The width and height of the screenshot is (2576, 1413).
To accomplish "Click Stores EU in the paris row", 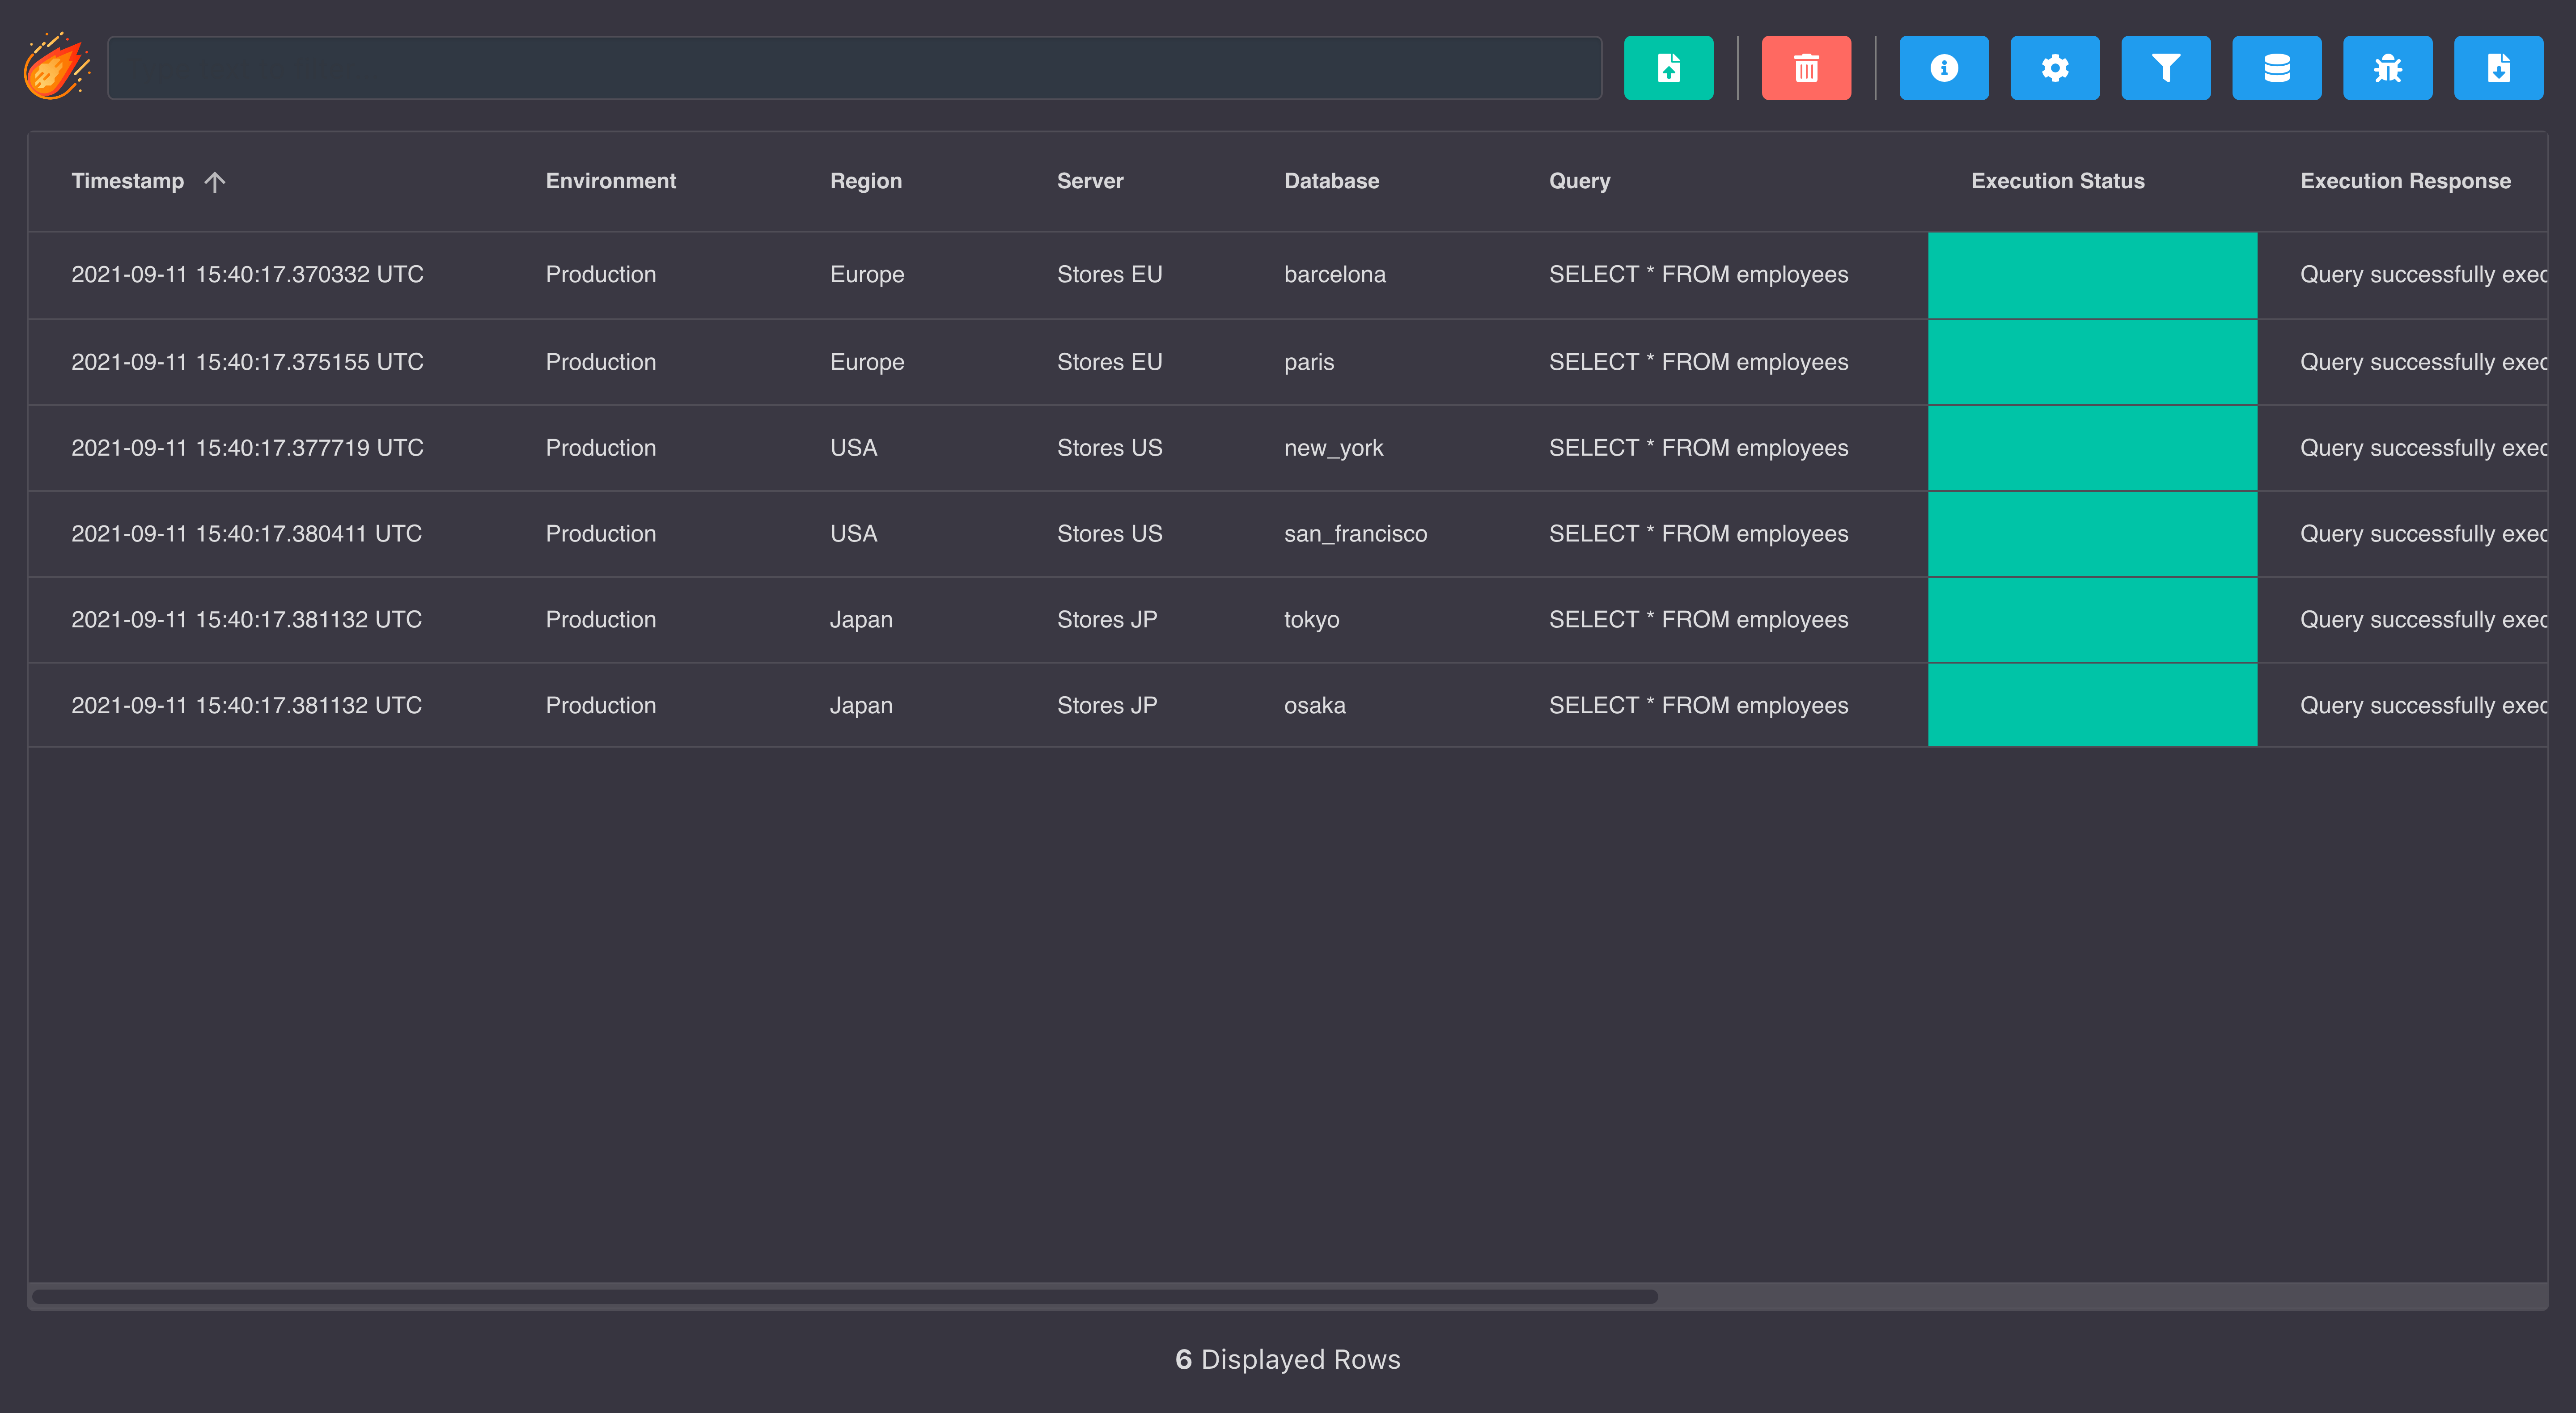I will click(x=1110, y=362).
